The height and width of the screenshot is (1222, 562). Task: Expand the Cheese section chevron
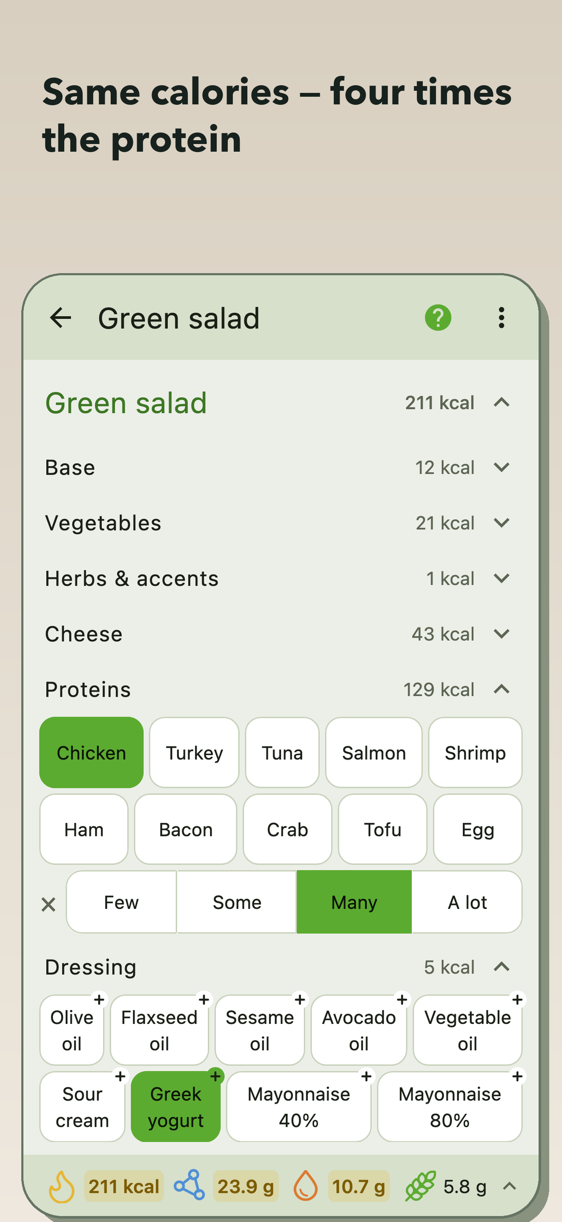[x=502, y=634]
